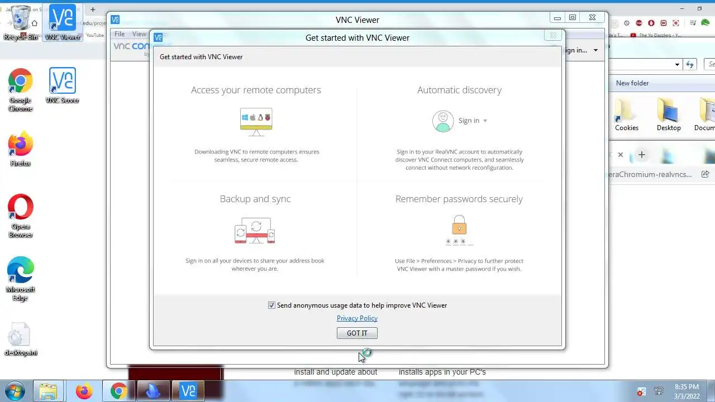715x402 pixels.
Task: Open new tab plus button in top browser
Action: pyautogui.click(x=93, y=9)
